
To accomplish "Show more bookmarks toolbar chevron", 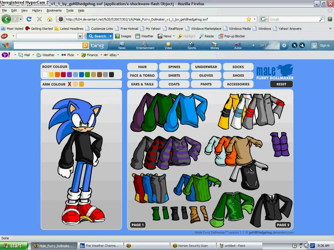I will point(330,28).
